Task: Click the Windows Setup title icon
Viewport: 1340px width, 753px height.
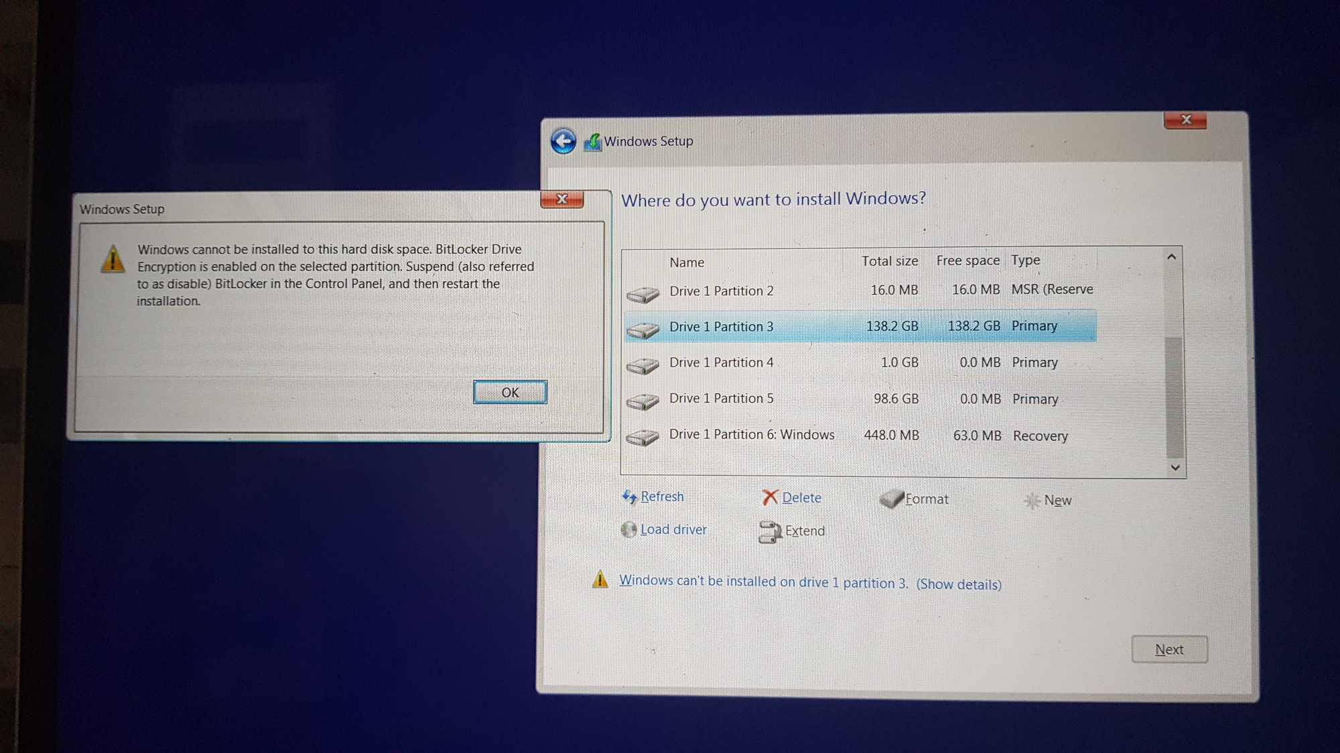Action: tap(592, 142)
